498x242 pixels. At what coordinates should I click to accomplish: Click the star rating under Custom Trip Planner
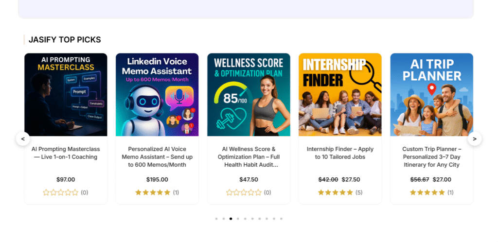point(427,192)
